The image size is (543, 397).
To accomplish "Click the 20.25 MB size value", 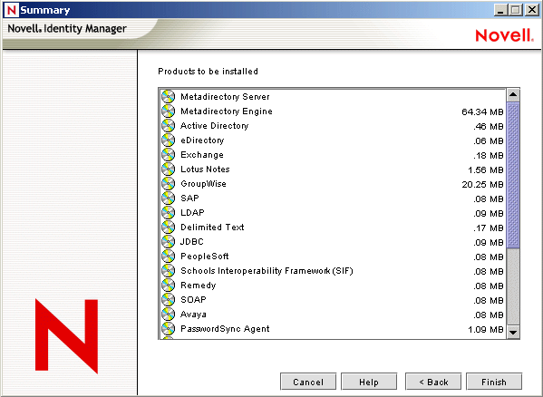I will (482, 185).
